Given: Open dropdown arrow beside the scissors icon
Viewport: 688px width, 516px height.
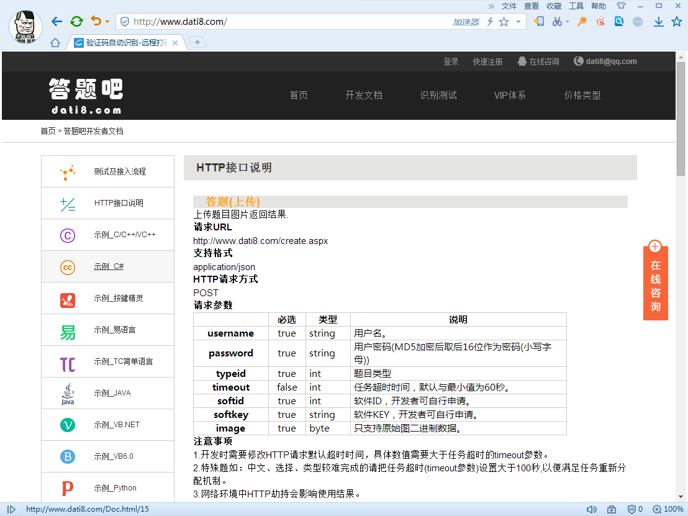Looking at the screenshot, I should pos(568,22).
